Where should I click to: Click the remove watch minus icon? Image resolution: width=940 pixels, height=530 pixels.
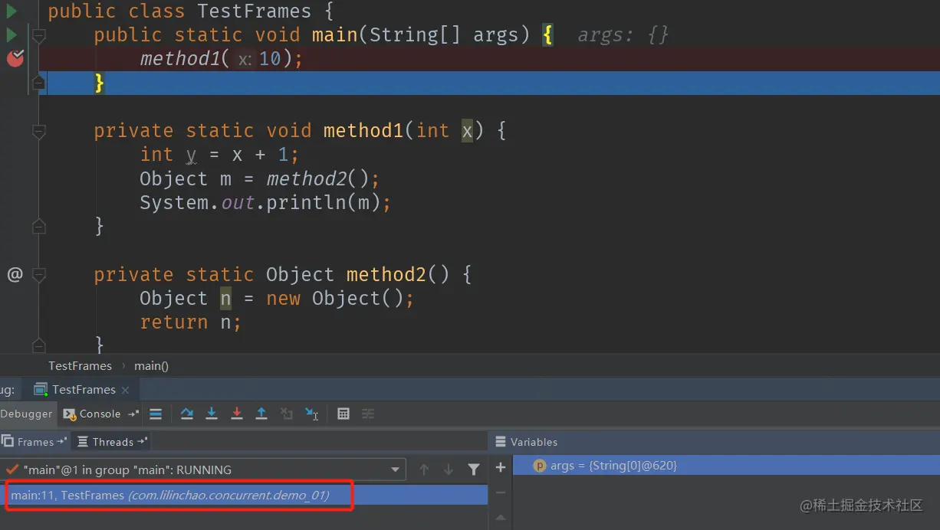501,492
